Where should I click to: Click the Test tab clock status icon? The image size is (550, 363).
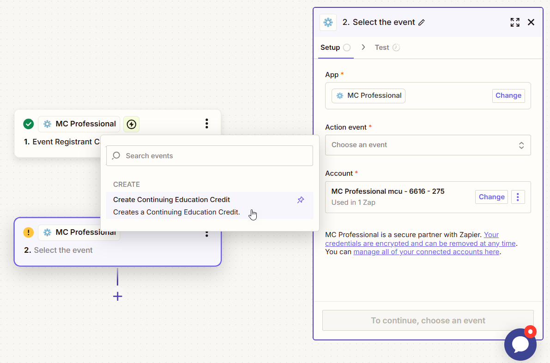click(x=396, y=48)
